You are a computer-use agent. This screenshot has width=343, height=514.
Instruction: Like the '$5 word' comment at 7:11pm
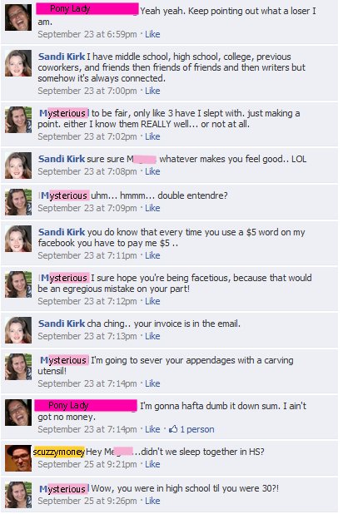pos(152,255)
